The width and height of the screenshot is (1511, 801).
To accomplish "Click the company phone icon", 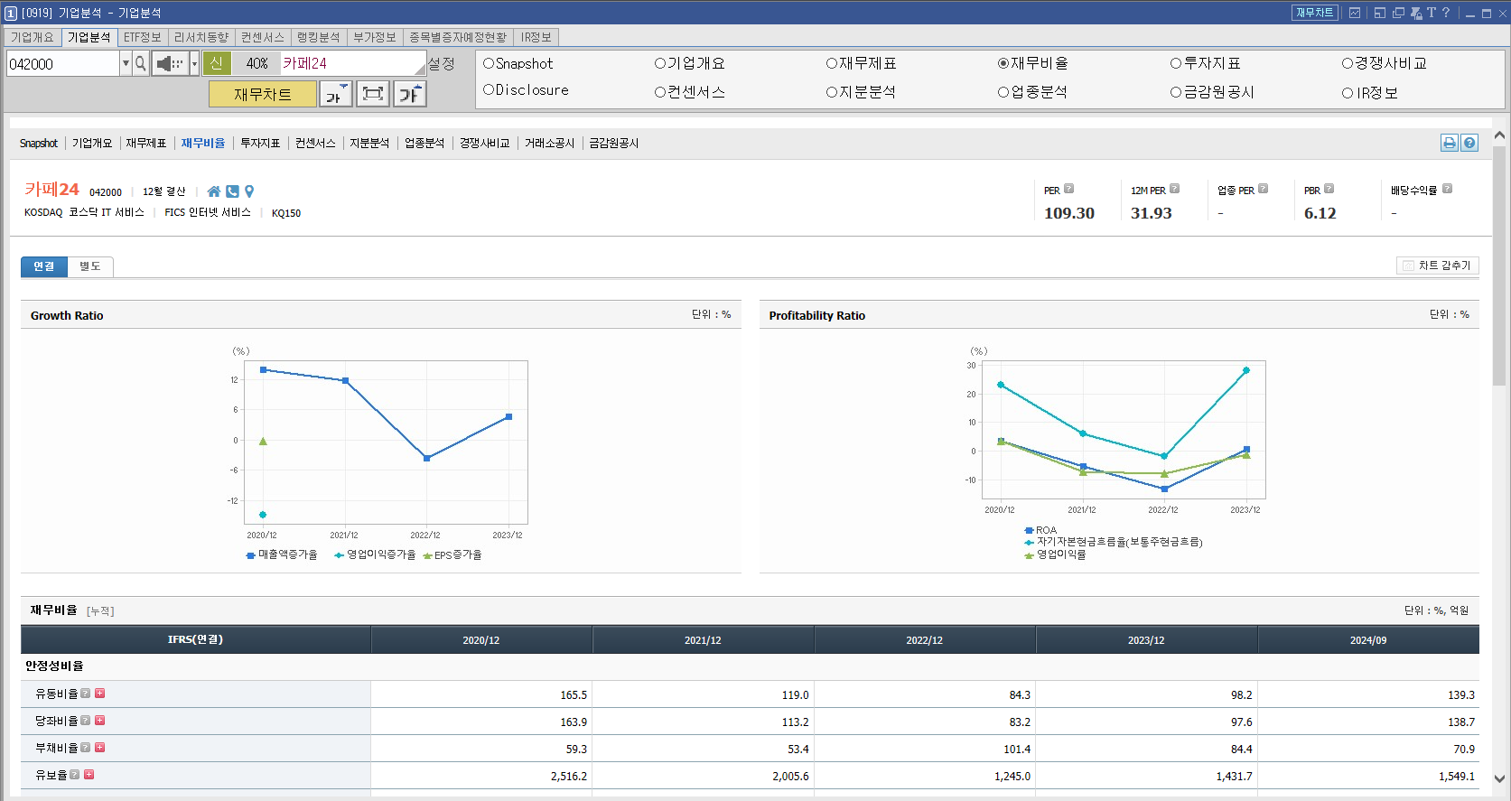I will click(232, 191).
